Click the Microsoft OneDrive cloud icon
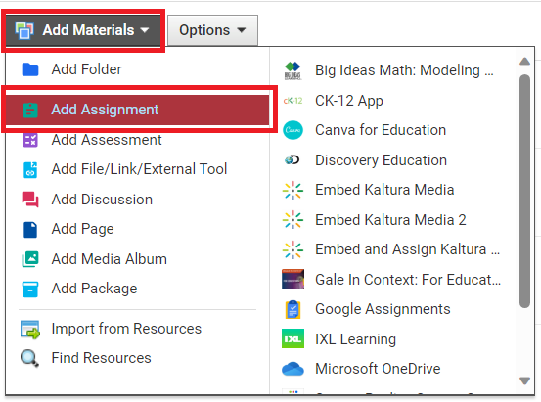The image size is (541, 402). (x=293, y=369)
